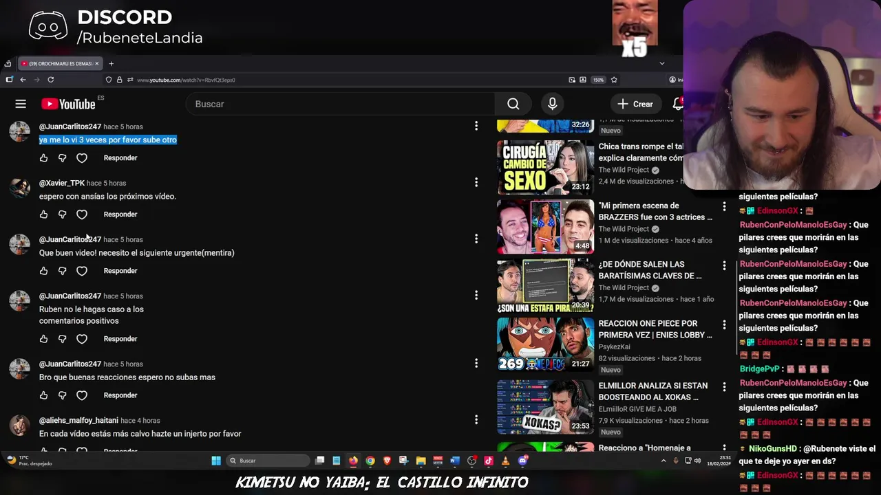The image size is (881, 495).
Task: Focus the YouTube Buscar search field
Action: pos(341,104)
